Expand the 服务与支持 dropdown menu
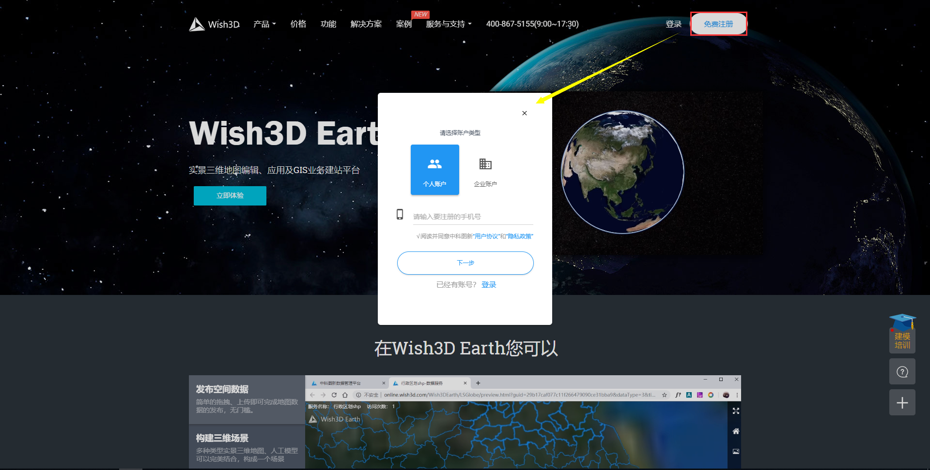Viewport: 930px width, 470px height. 449,24
